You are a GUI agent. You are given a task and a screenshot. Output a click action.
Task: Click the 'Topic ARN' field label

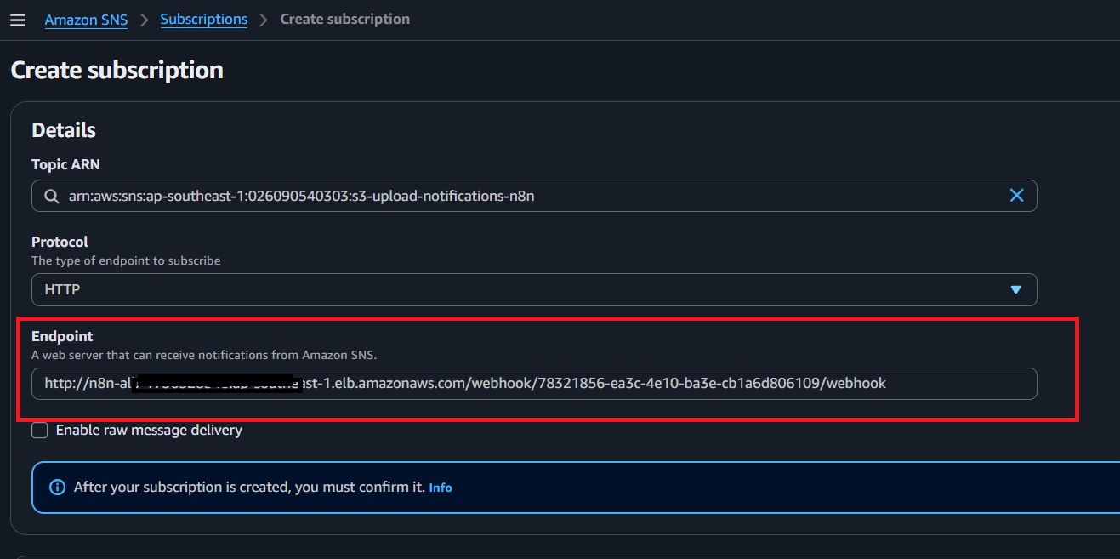[x=65, y=164]
